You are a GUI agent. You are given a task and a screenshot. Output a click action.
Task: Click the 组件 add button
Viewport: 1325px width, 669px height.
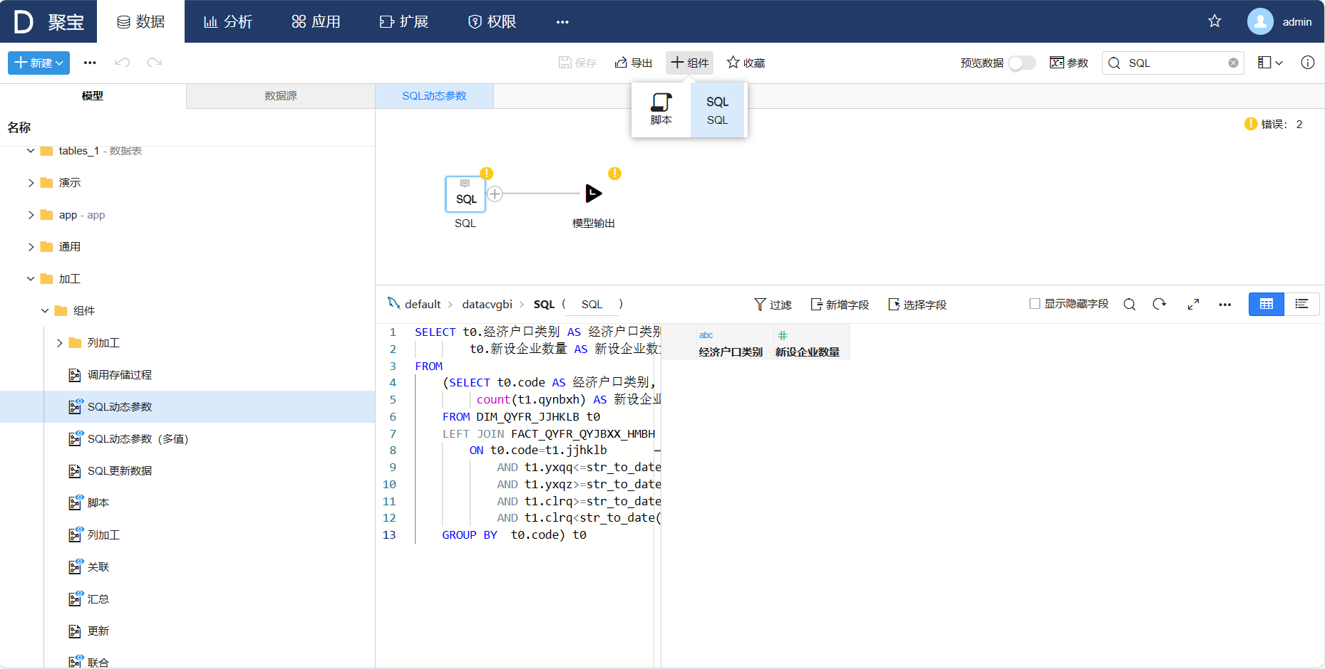[690, 63]
